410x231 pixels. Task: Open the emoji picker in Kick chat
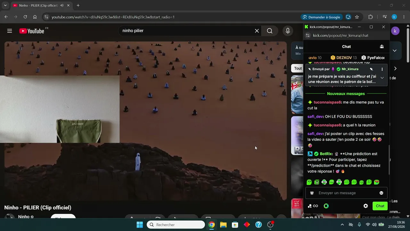point(381,193)
